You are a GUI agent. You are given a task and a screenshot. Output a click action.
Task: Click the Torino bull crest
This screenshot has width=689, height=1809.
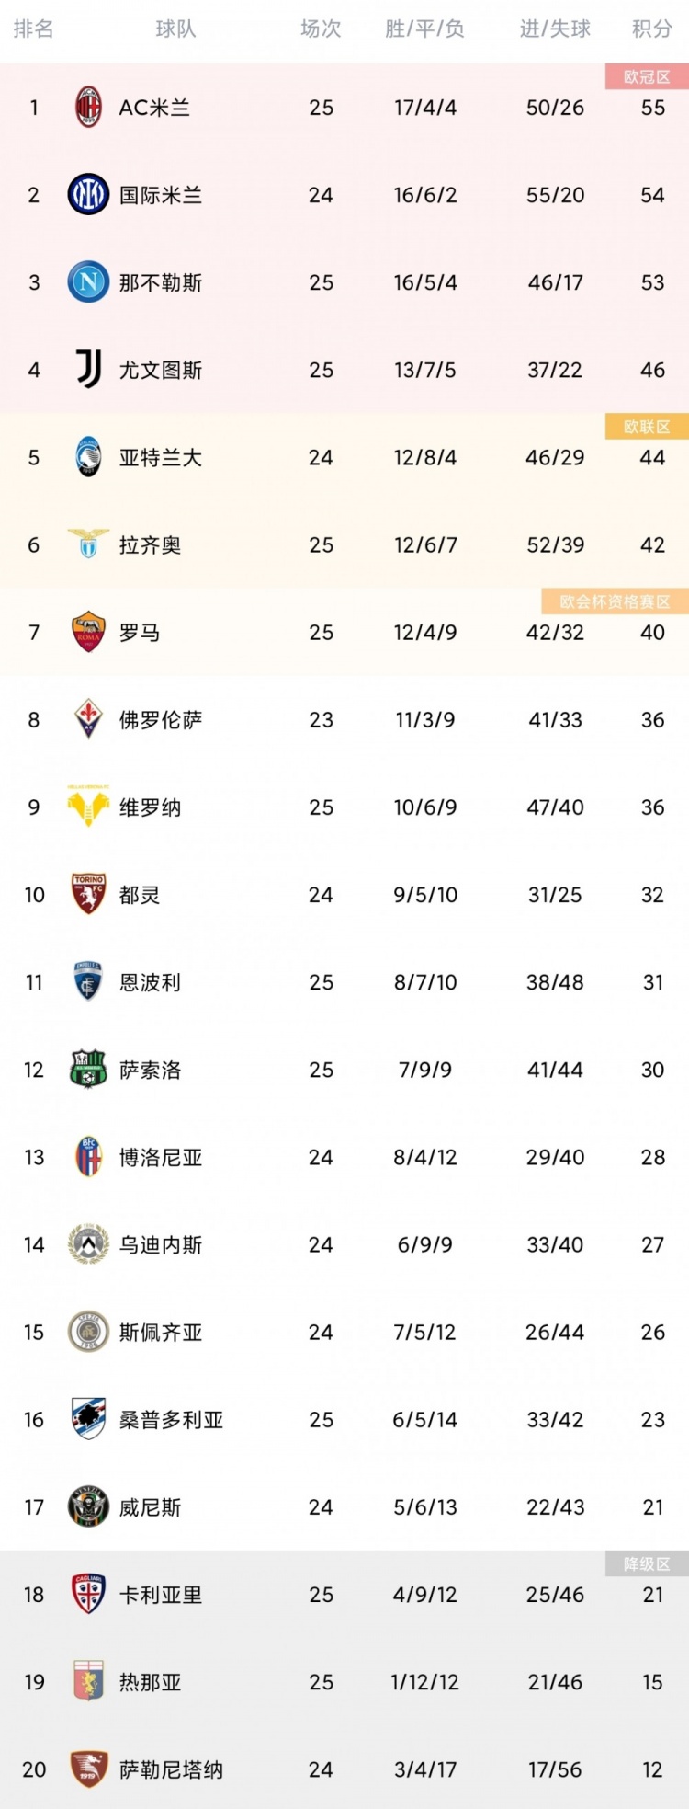click(x=88, y=894)
